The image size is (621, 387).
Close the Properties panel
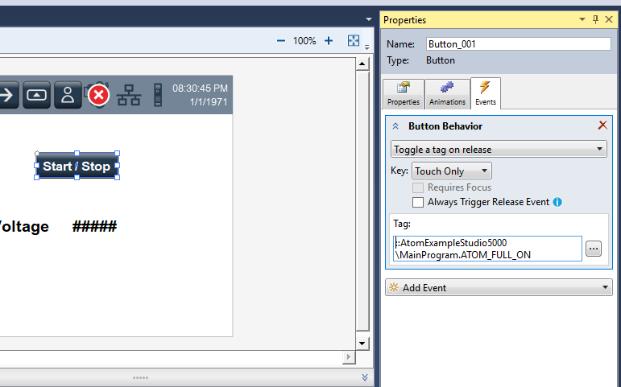(609, 19)
